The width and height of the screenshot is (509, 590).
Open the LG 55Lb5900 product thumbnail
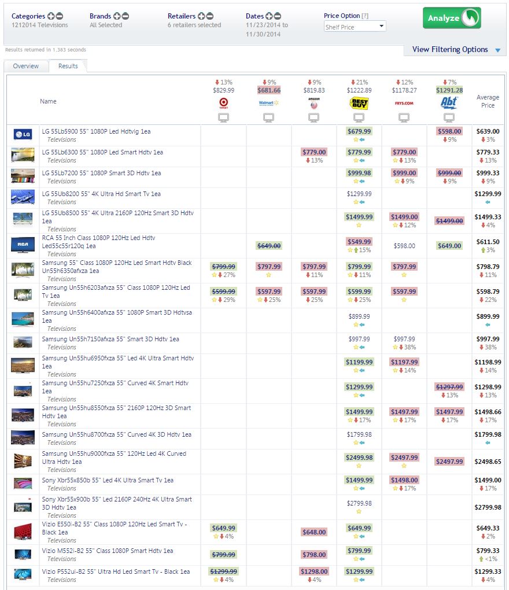23,134
